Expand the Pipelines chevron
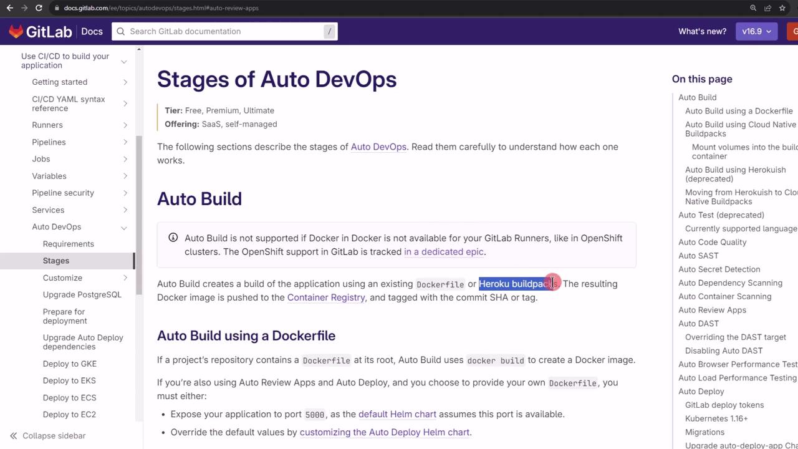 click(125, 142)
